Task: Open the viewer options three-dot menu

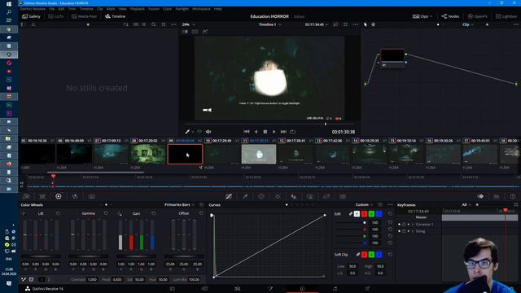Action: [x=356, y=24]
